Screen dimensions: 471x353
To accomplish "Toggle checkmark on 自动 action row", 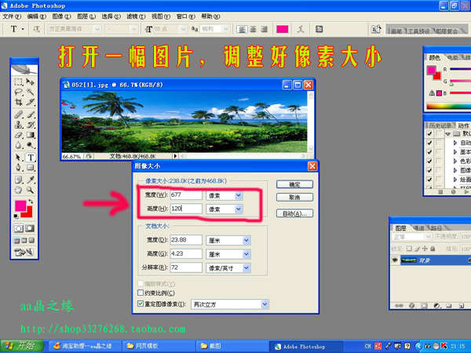I will 429,143.
